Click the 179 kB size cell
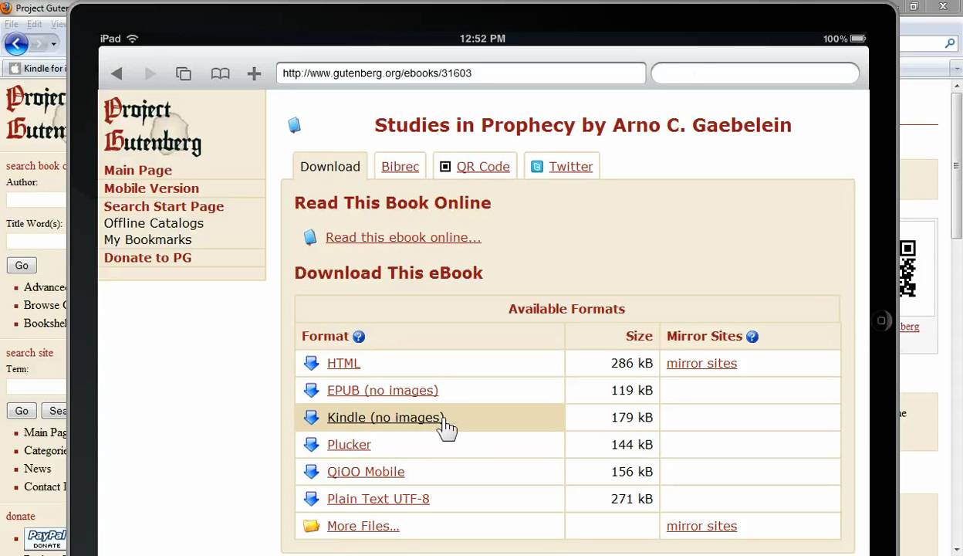This screenshot has height=556, width=963. [612, 417]
